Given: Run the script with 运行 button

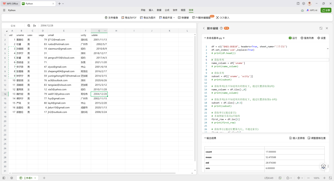Looking at the screenshot, I should (293, 38).
